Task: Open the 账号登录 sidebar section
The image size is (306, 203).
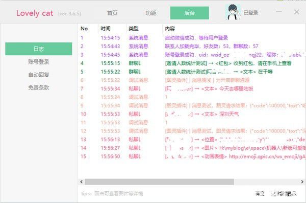Action: (x=39, y=62)
